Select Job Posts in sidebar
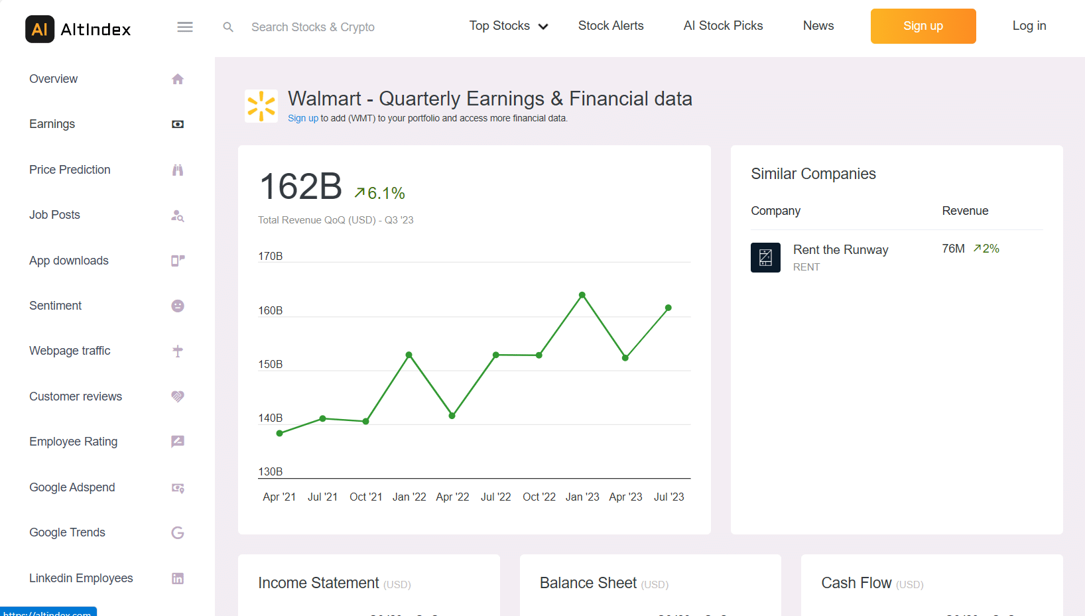This screenshot has width=1085, height=616. pyautogui.click(x=54, y=215)
